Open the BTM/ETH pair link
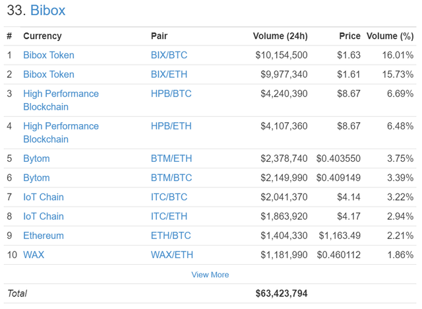422x309 pixels. [171, 158]
